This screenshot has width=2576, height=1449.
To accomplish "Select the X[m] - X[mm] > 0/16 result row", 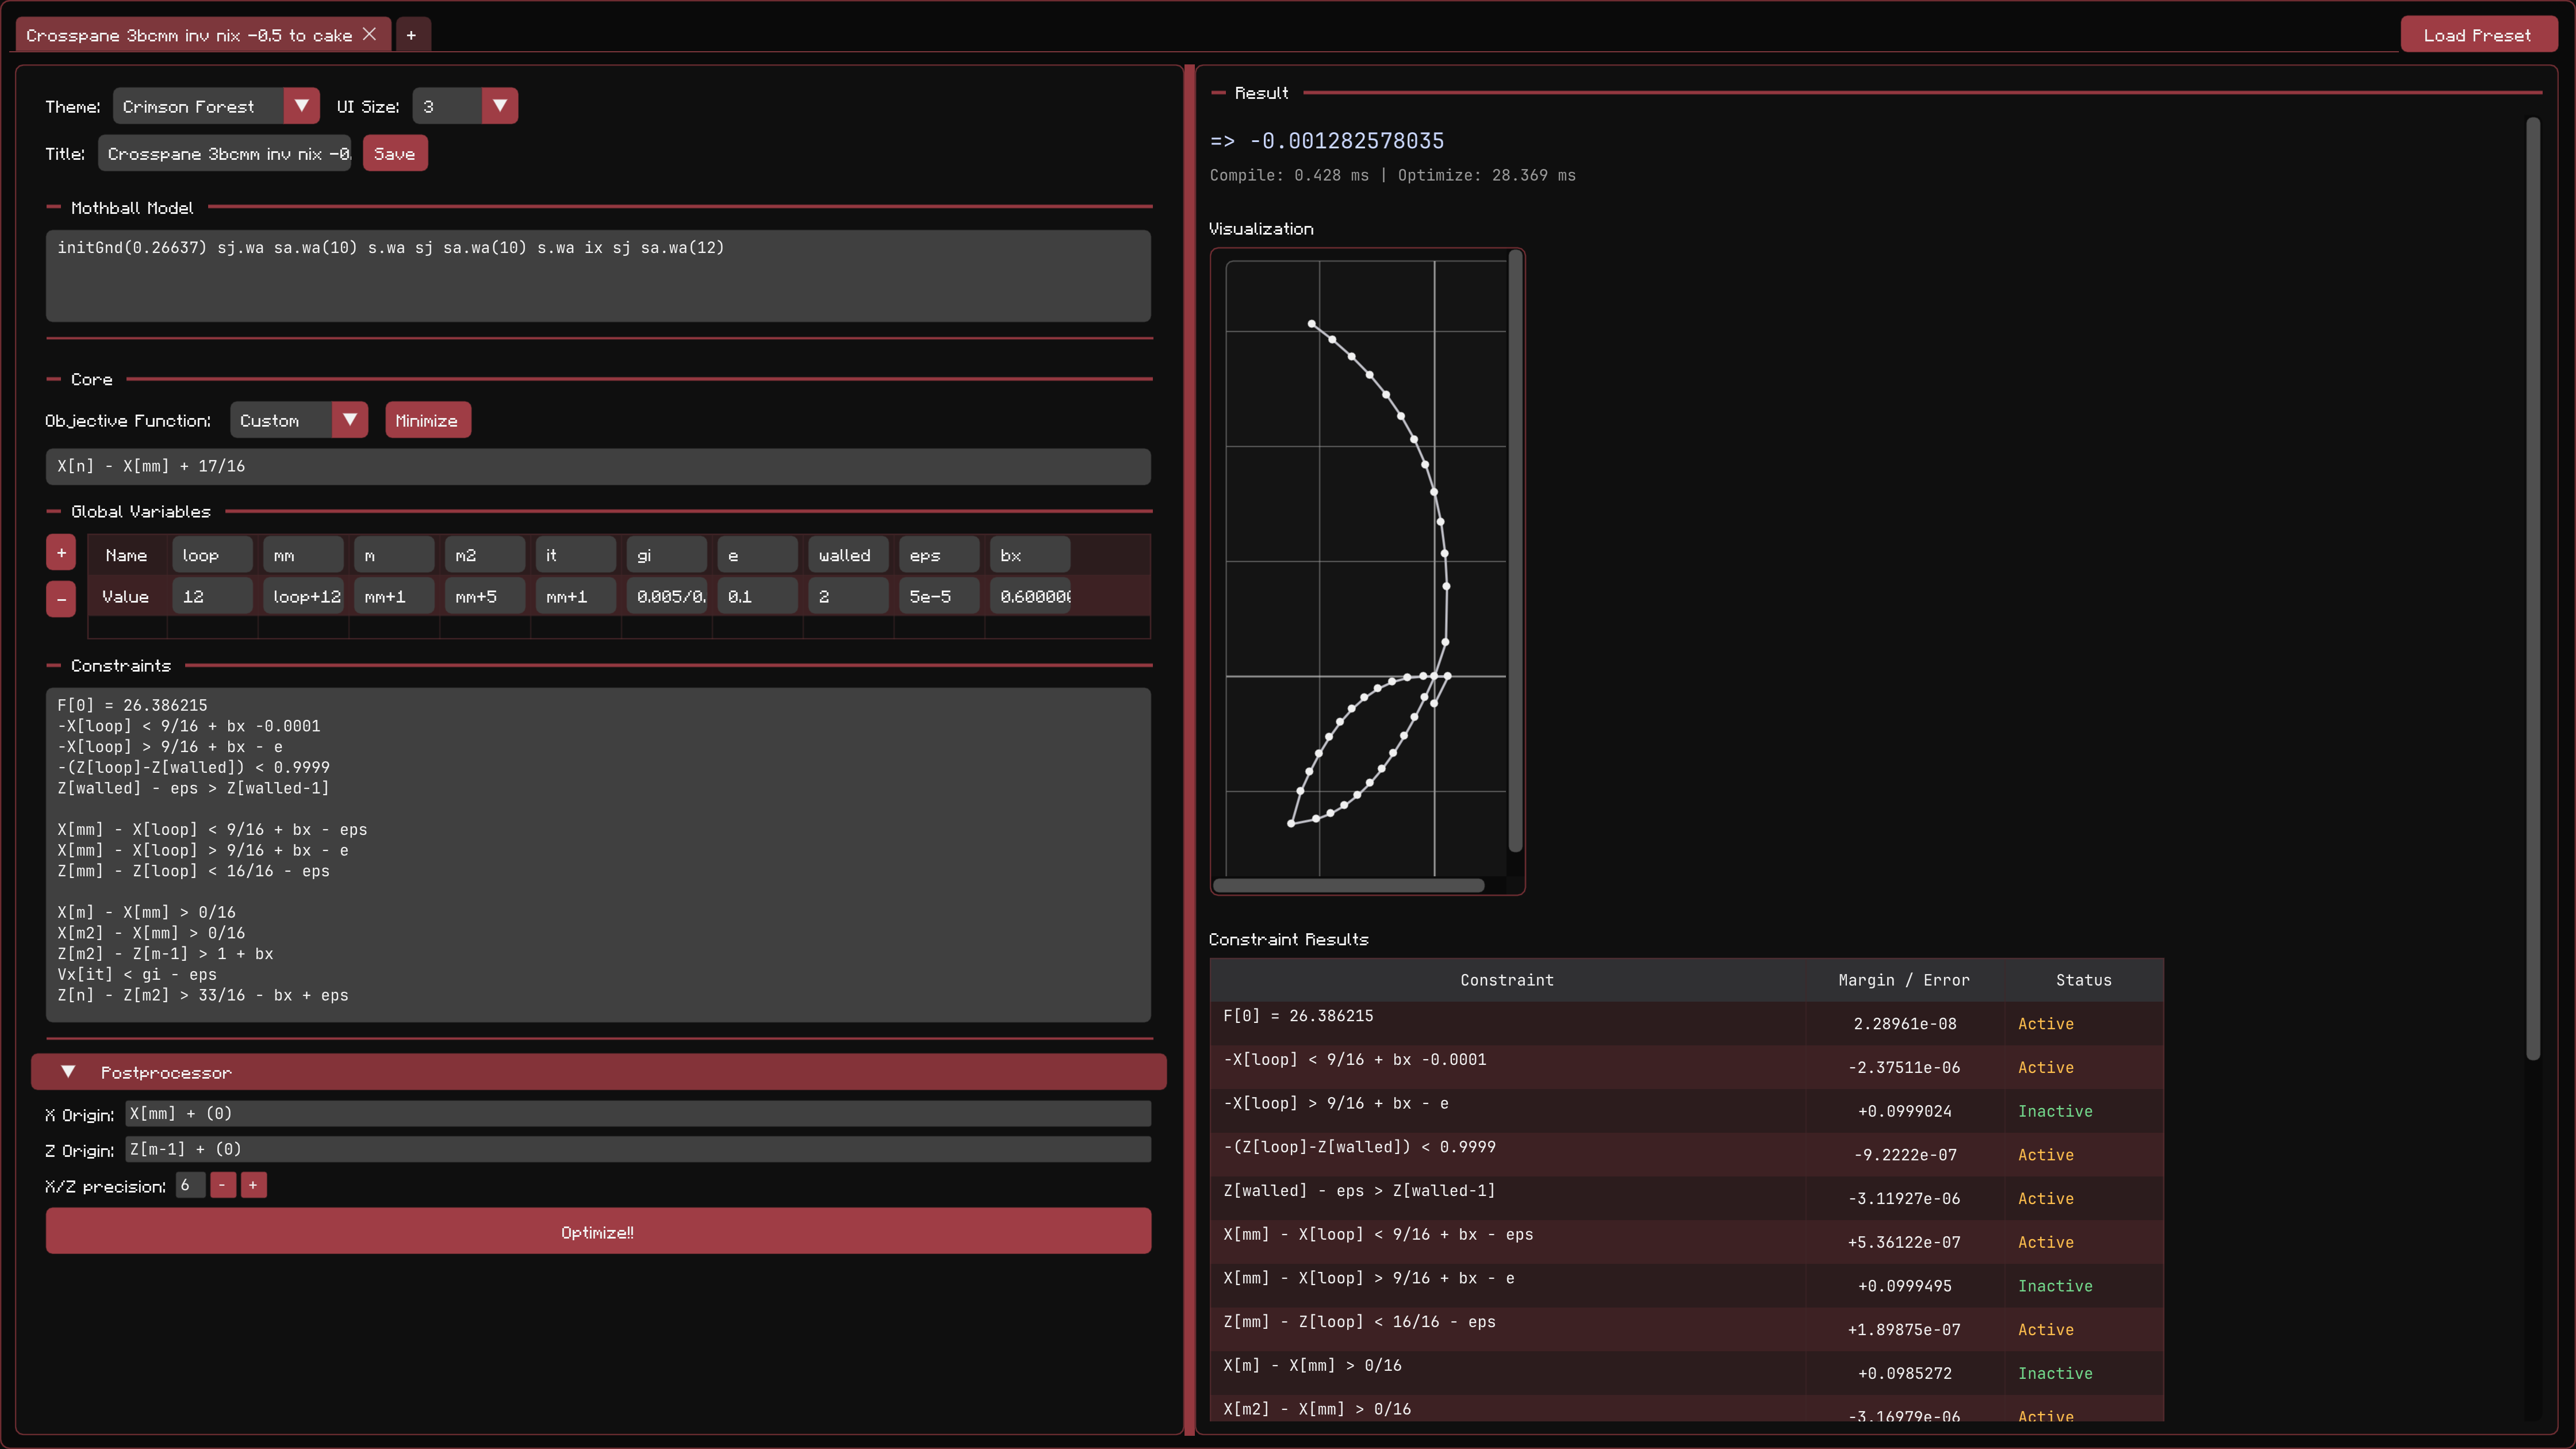I will [1687, 1373].
